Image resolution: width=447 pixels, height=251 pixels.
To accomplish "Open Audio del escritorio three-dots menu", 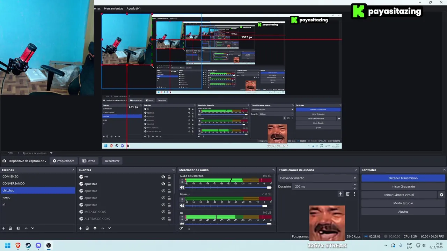I will (x=182, y=181).
